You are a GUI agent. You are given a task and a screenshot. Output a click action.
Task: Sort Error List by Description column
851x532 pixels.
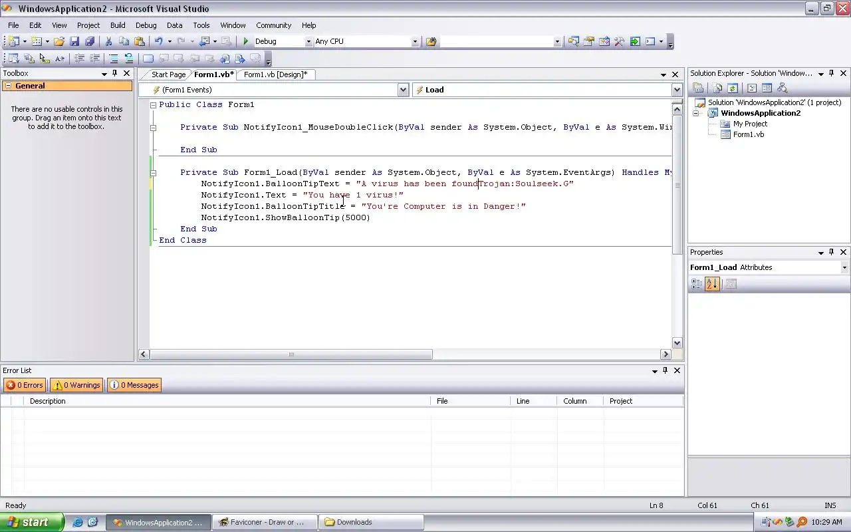tap(228, 401)
